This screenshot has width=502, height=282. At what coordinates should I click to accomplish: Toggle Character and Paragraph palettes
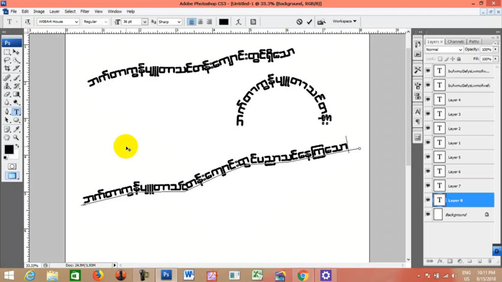point(253,22)
